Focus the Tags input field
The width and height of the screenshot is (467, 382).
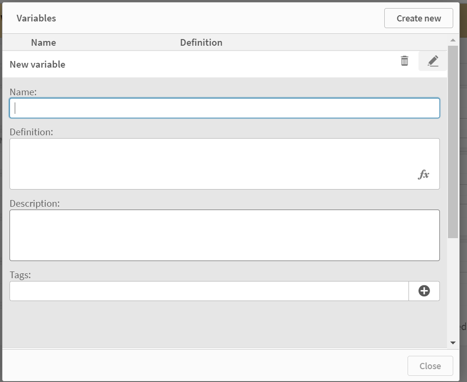(209, 291)
